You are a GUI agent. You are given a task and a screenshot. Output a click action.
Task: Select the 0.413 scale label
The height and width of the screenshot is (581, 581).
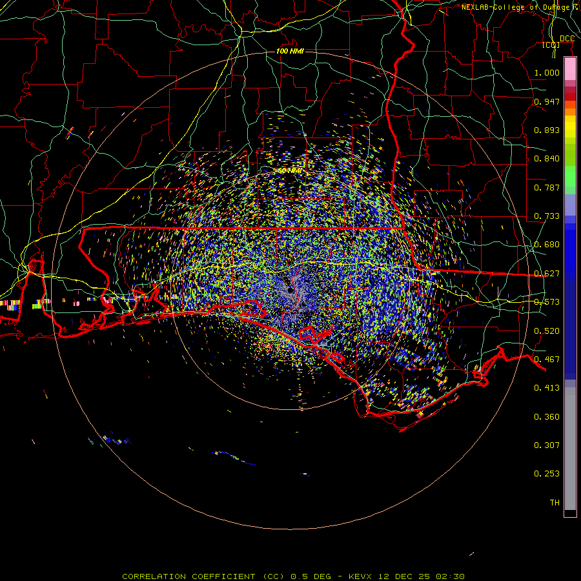click(547, 388)
